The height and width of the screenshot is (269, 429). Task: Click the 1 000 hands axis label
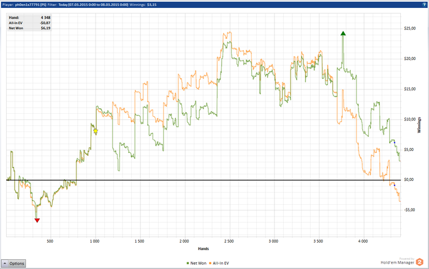coord(94,241)
